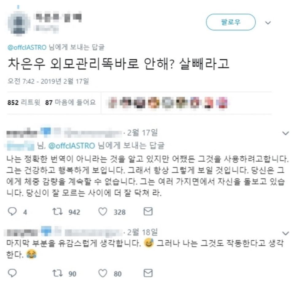Click the 팔로우 follow button

tap(231, 22)
